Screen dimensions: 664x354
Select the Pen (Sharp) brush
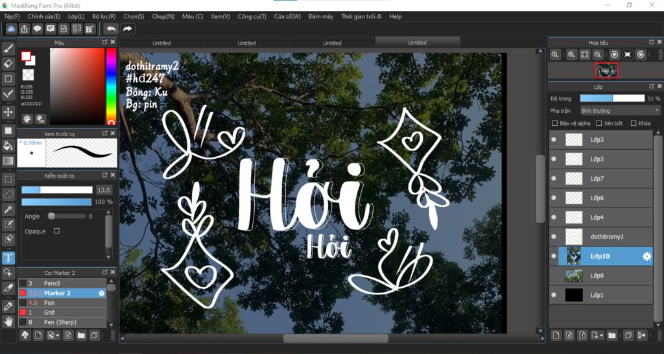click(x=60, y=322)
